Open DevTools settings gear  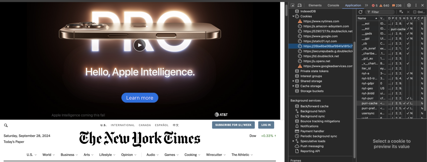tap(409, 5)
